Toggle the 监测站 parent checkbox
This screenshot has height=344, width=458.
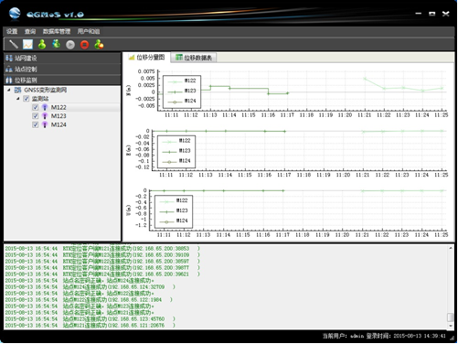click(x=27, y=99)
